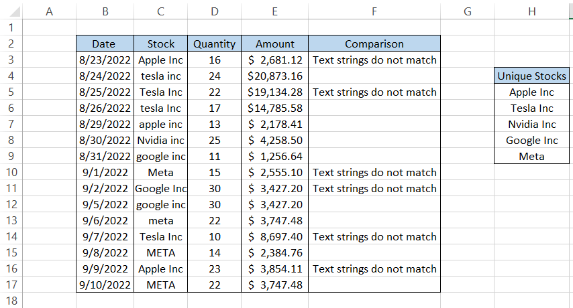Select the Meta cell in unique stocks
Viewport: 573px width, 308px height.
531,157
